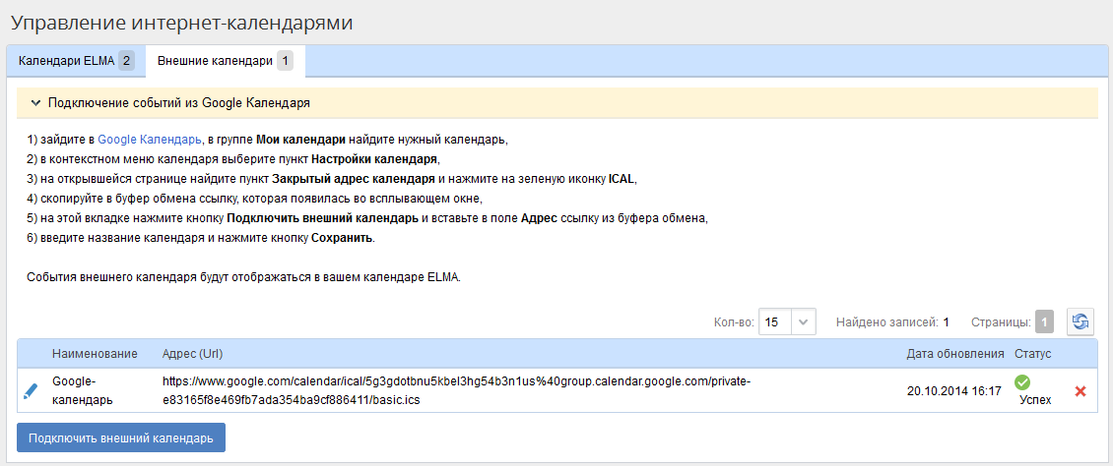1113x466 pixels.
Task: Click the refresh table icon button
Action: pyautogui.click(x=1080, y=321)
